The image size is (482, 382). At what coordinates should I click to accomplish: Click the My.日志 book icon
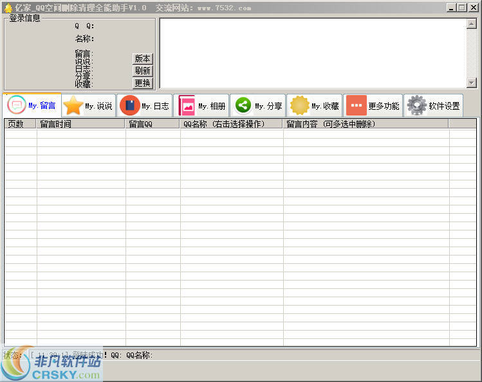point(130,105)
